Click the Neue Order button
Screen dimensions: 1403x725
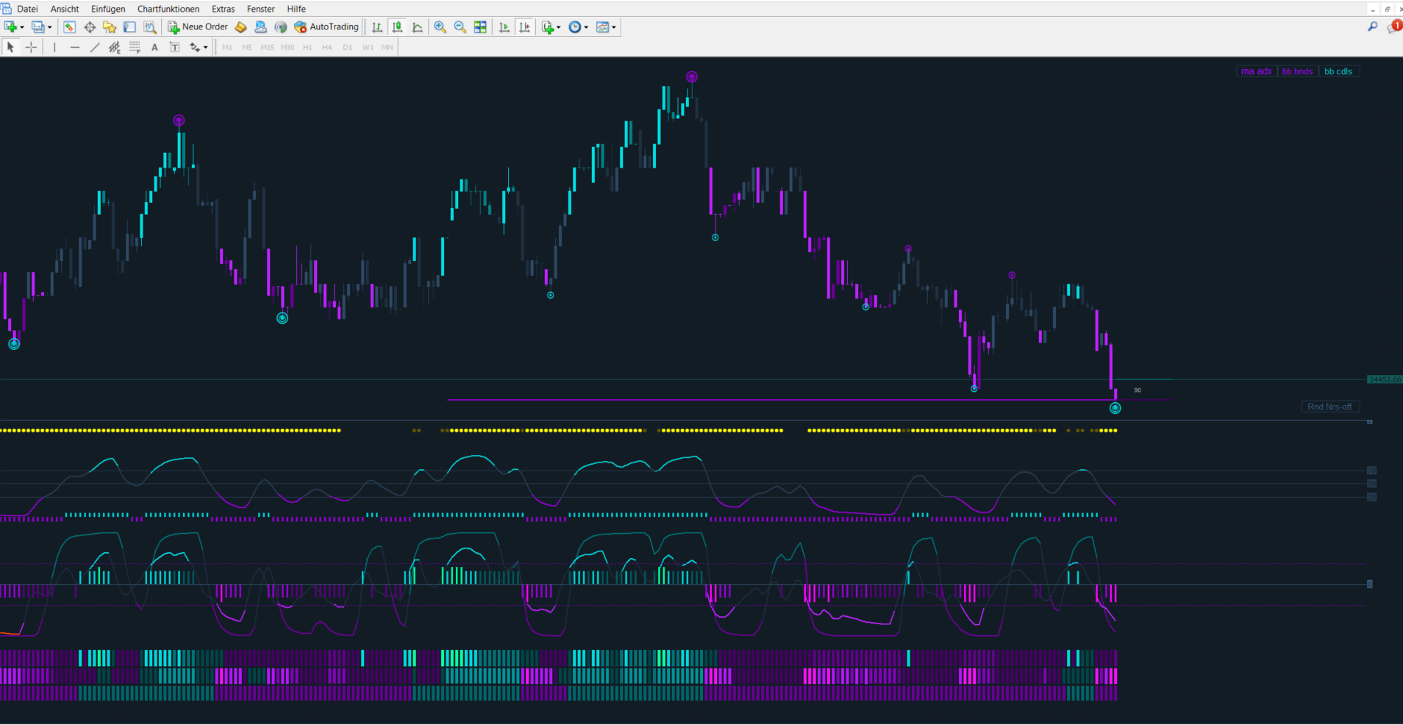(198, 27)
